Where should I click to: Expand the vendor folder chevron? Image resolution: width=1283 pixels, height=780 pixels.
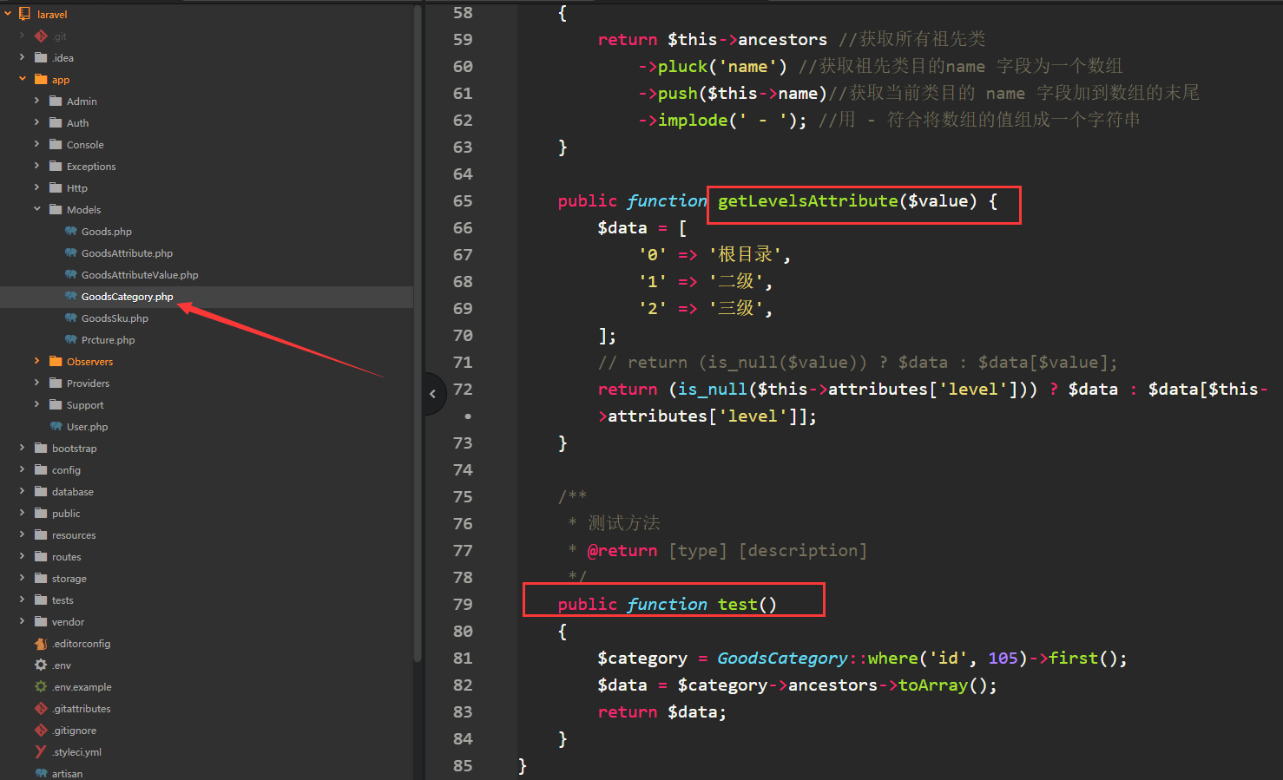[23, 621]
